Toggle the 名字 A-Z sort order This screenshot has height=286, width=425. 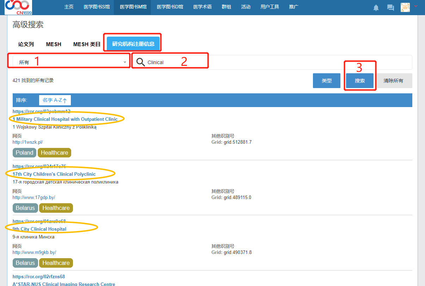pyautogui.click(x=55, y=100)
